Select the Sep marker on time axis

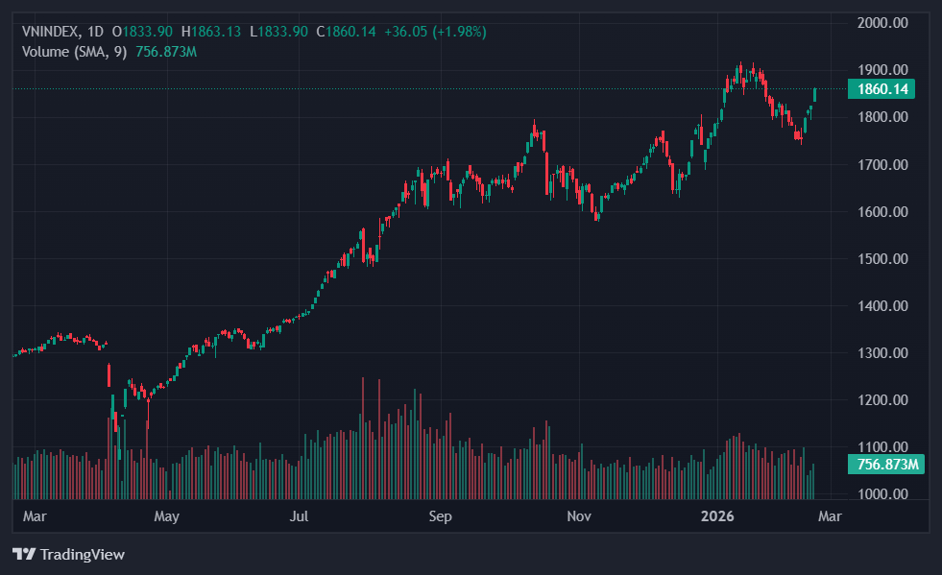(440, 516)
